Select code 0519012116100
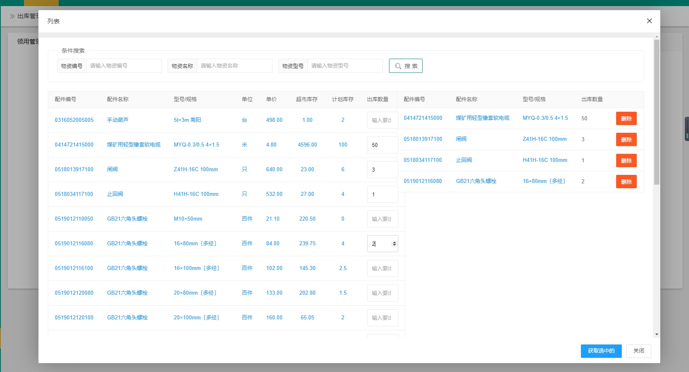The height and width of the screenshot is (372, 689). click(74, 268)
